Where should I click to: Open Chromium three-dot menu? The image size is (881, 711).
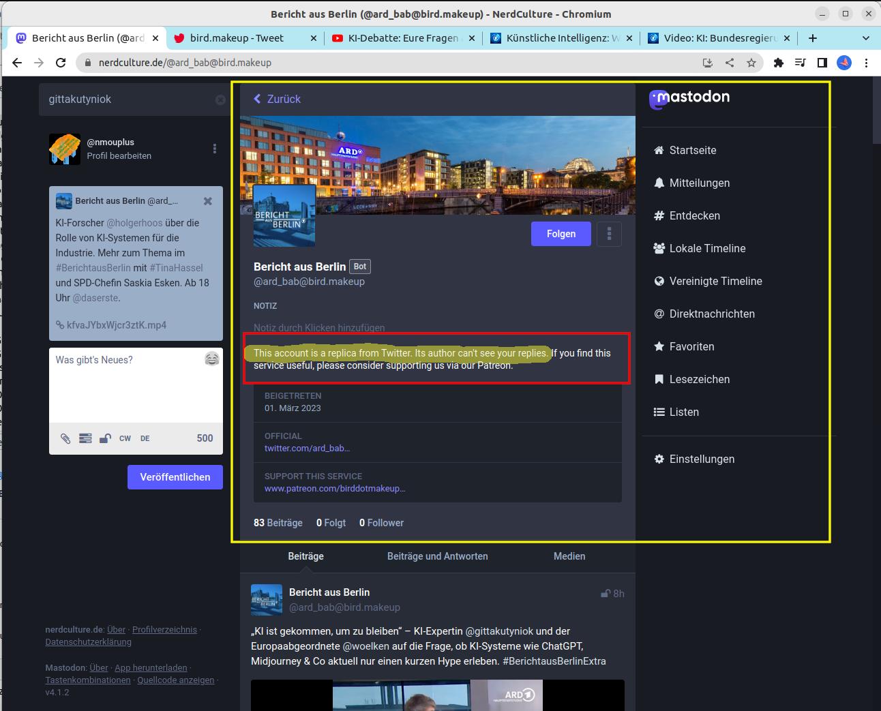point(866,63)
